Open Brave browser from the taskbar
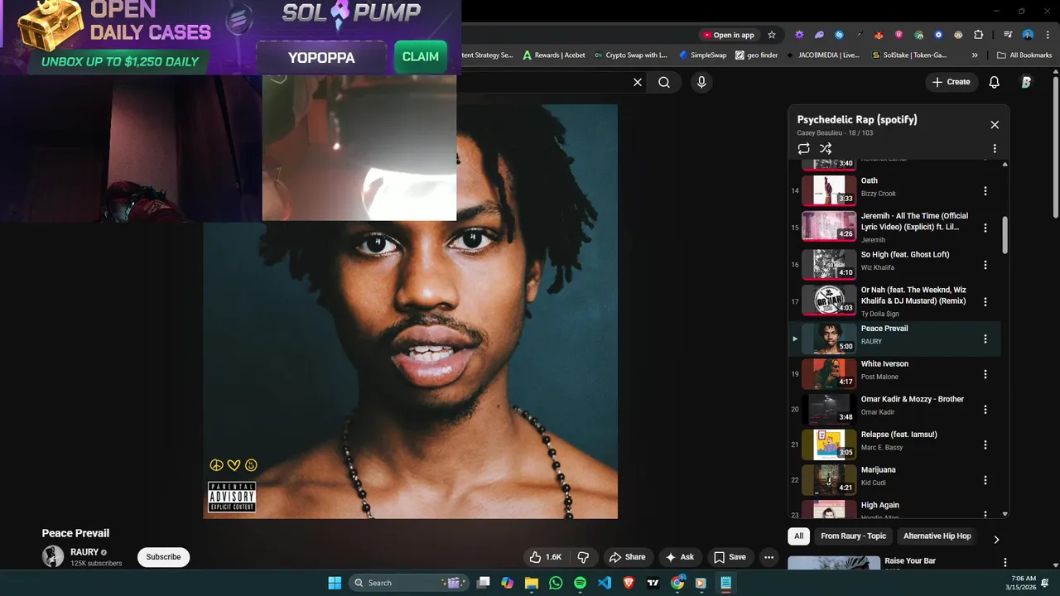This screenshot has width=1060, height=596. click(x=629, y=583)
